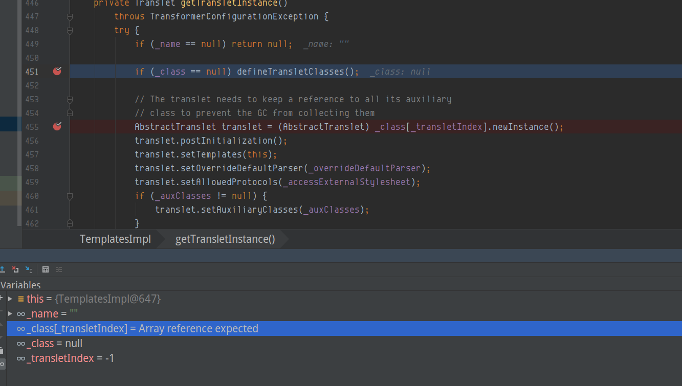This screenshot has width=682, height=386.
Task: Open the Evaluate Expression calculator icon
Action: [46, 269]
